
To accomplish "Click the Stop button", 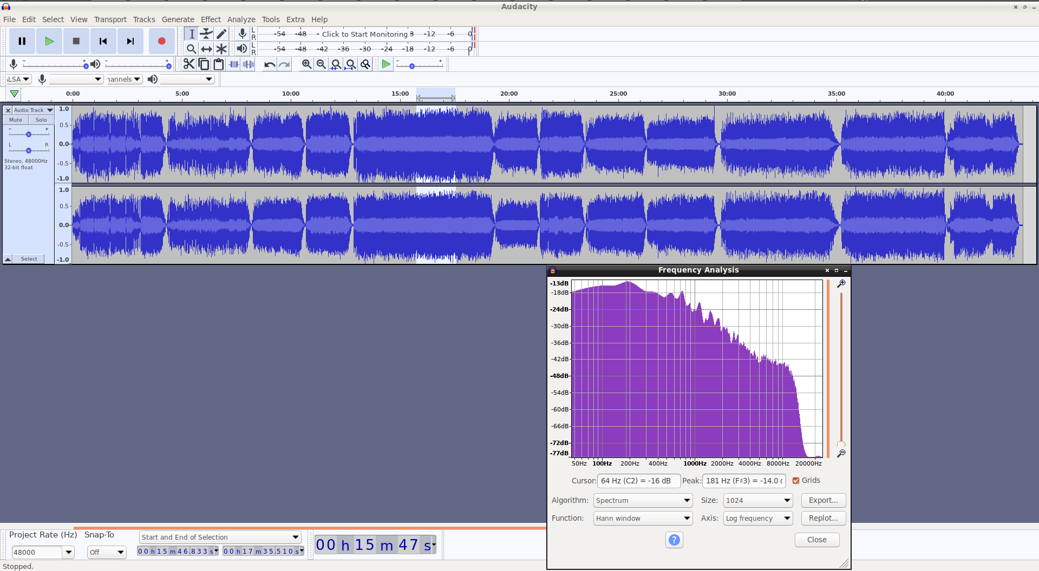I will (x=76, y=41).
